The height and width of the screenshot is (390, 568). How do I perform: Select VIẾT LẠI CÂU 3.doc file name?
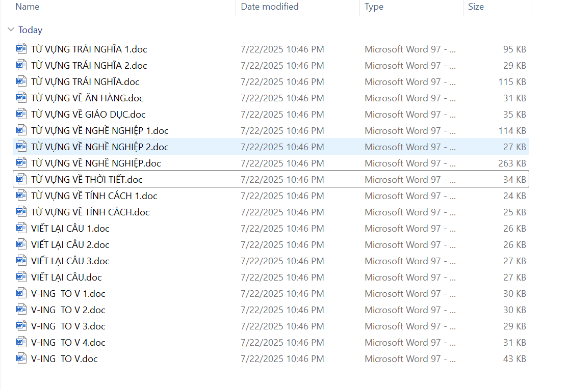70,261
